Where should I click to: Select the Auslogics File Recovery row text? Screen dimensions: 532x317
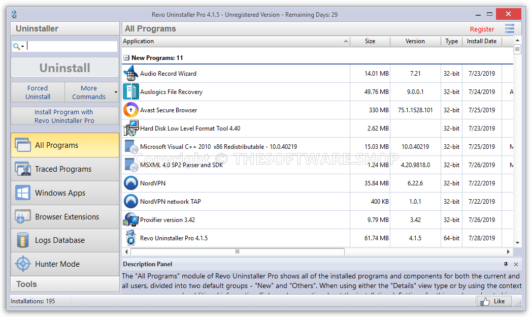[x=172, y=91]
